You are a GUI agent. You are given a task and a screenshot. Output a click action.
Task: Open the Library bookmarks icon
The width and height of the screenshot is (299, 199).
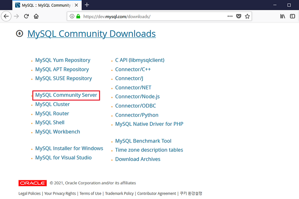pyautogui.click(x=283, y=16)
